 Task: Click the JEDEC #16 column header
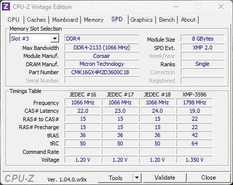click(83, 94)
